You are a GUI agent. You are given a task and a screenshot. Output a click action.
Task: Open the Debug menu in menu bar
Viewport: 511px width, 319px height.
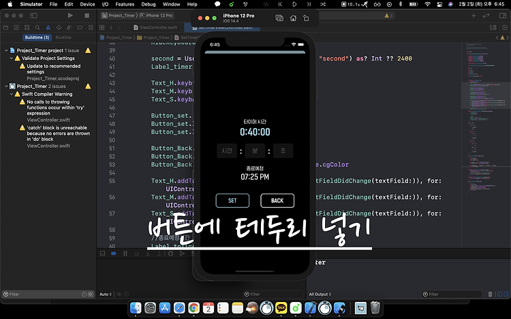pyautogui.click(x=149, y=4)
